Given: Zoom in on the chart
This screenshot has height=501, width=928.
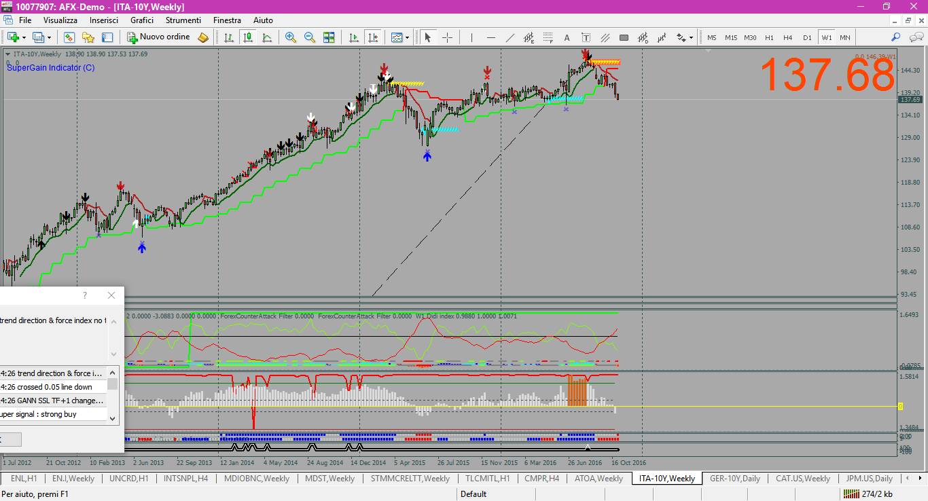Looking at the screenshot, I should 291,37.
